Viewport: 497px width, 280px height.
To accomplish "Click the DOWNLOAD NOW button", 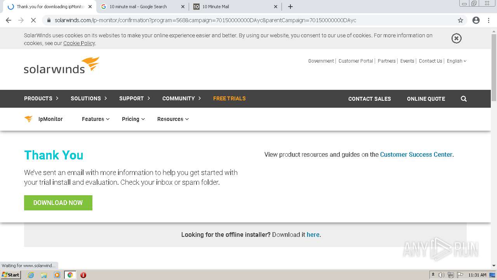I will 58,203.
